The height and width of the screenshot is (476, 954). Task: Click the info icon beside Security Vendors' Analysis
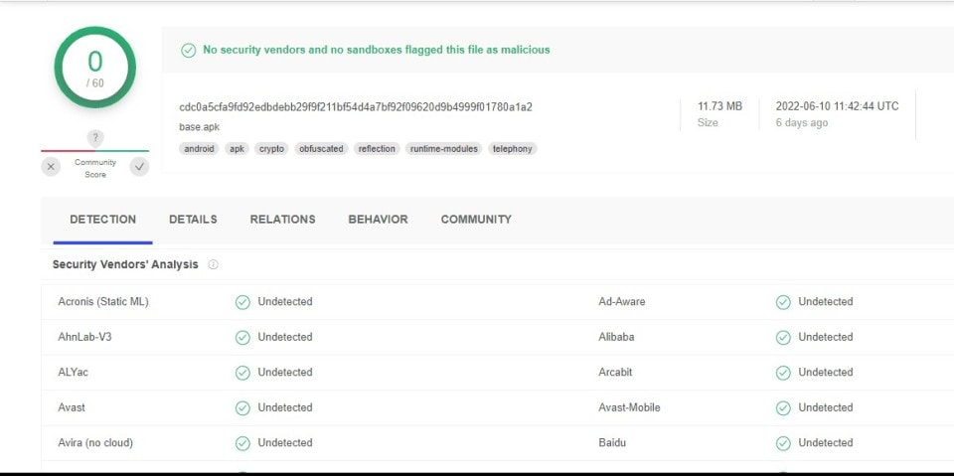coord(213,264)
